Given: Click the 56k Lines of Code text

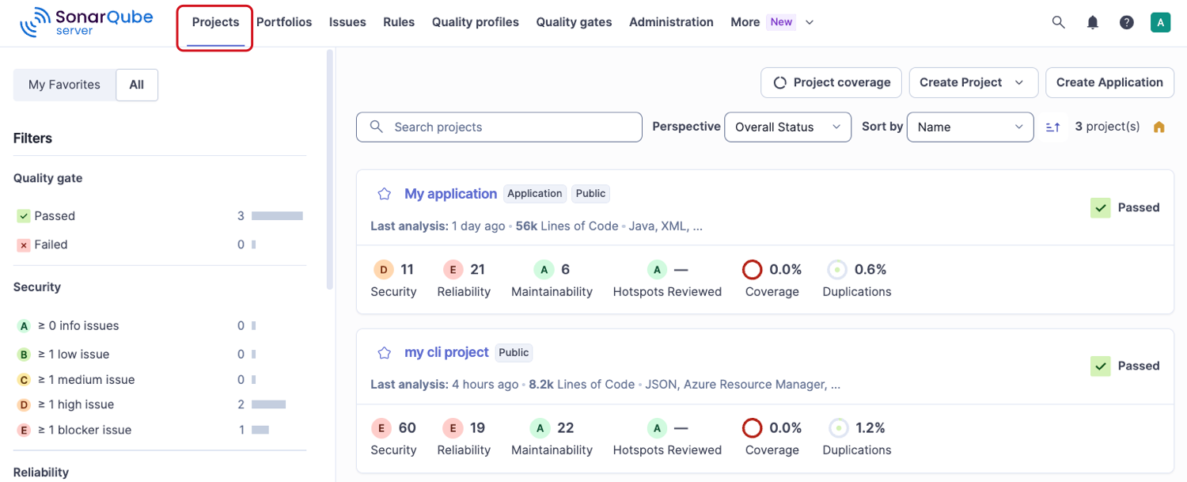Looking at the screenshot, I should pos(567,226).
